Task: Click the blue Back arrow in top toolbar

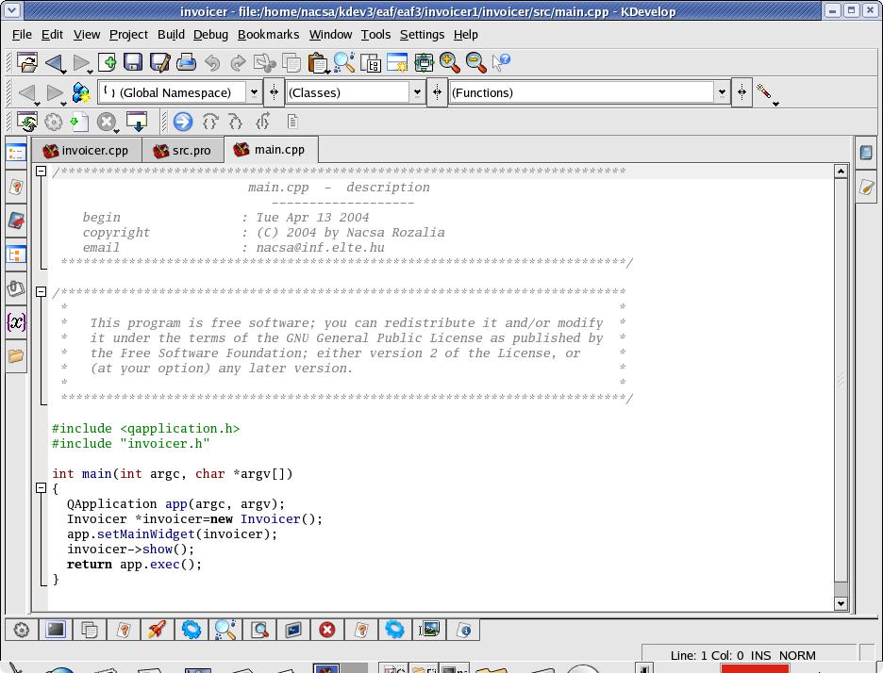Action: point(55,62)
